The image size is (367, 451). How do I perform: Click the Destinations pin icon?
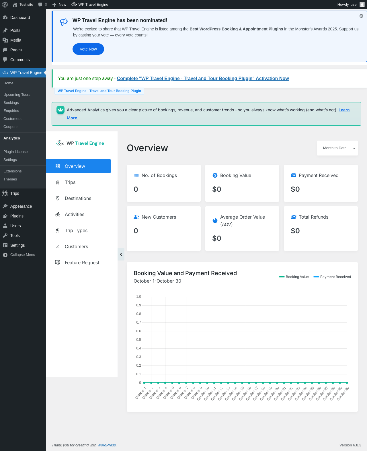point(58,198)
